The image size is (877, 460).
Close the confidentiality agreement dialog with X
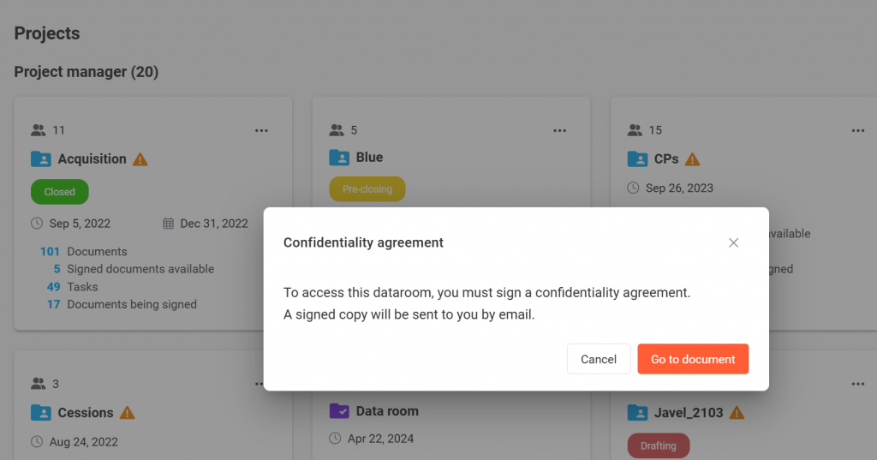(x=733, y=243)
